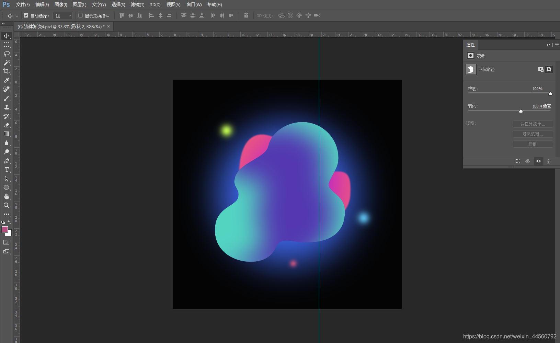
Task: Click align left edges icon
Action: click(x=151, y=15)
